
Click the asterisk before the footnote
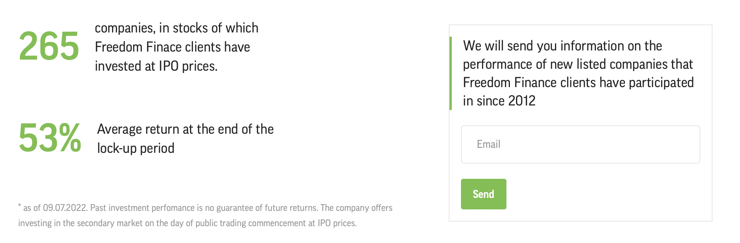click(19, 207)
